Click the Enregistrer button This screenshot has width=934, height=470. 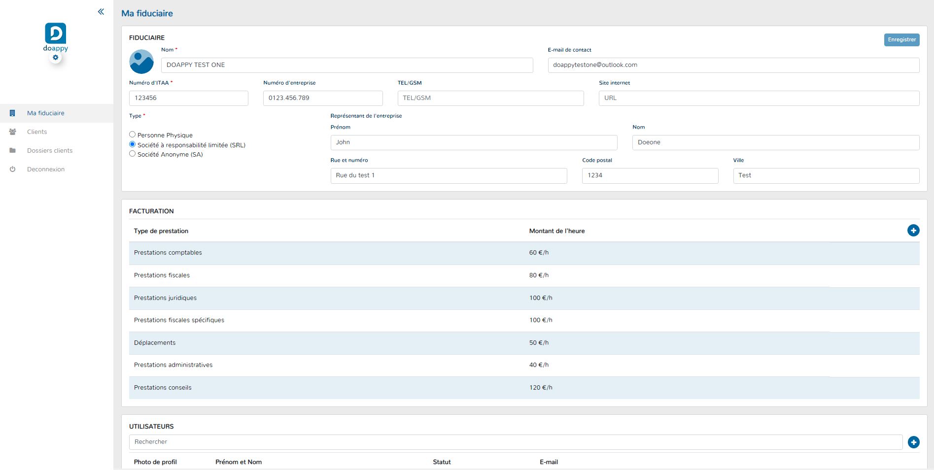coord(901,40)
